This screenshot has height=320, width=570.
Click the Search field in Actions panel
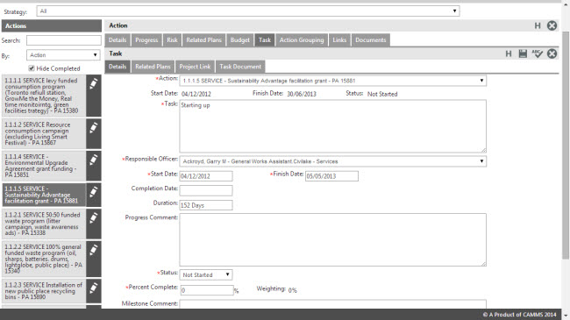click(64, 40)
